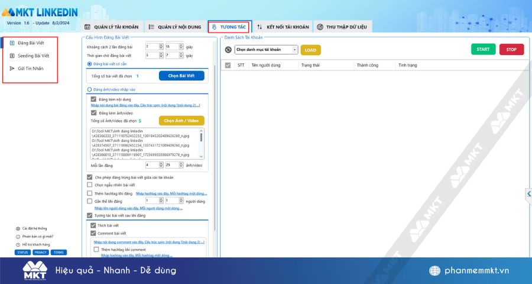Image resolution: width=532 pixels, height=284 pixels.
Task: Open Chọn danh mục tài khoản dropdown
Action: pyautogui.click(x=267, y=50)
